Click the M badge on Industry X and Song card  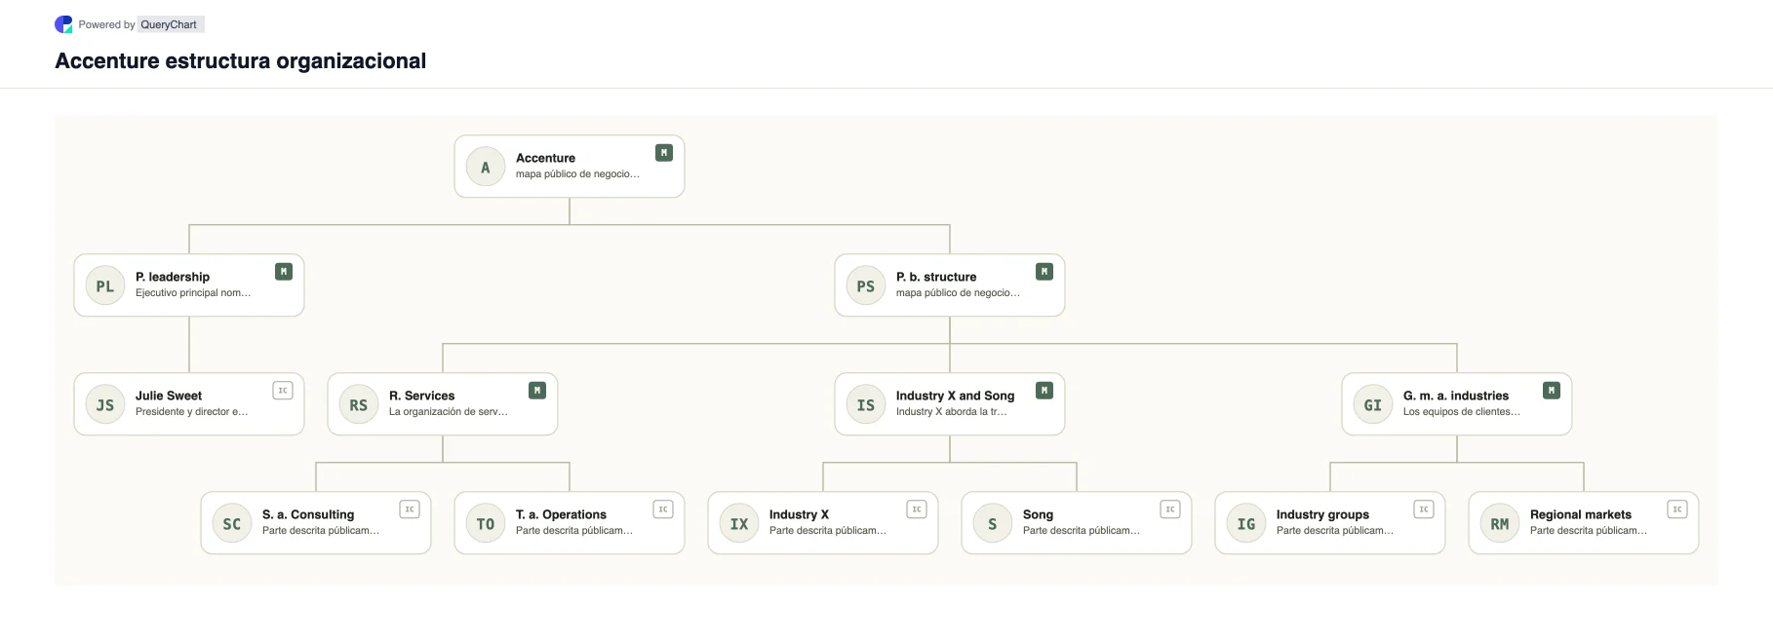1044,391
